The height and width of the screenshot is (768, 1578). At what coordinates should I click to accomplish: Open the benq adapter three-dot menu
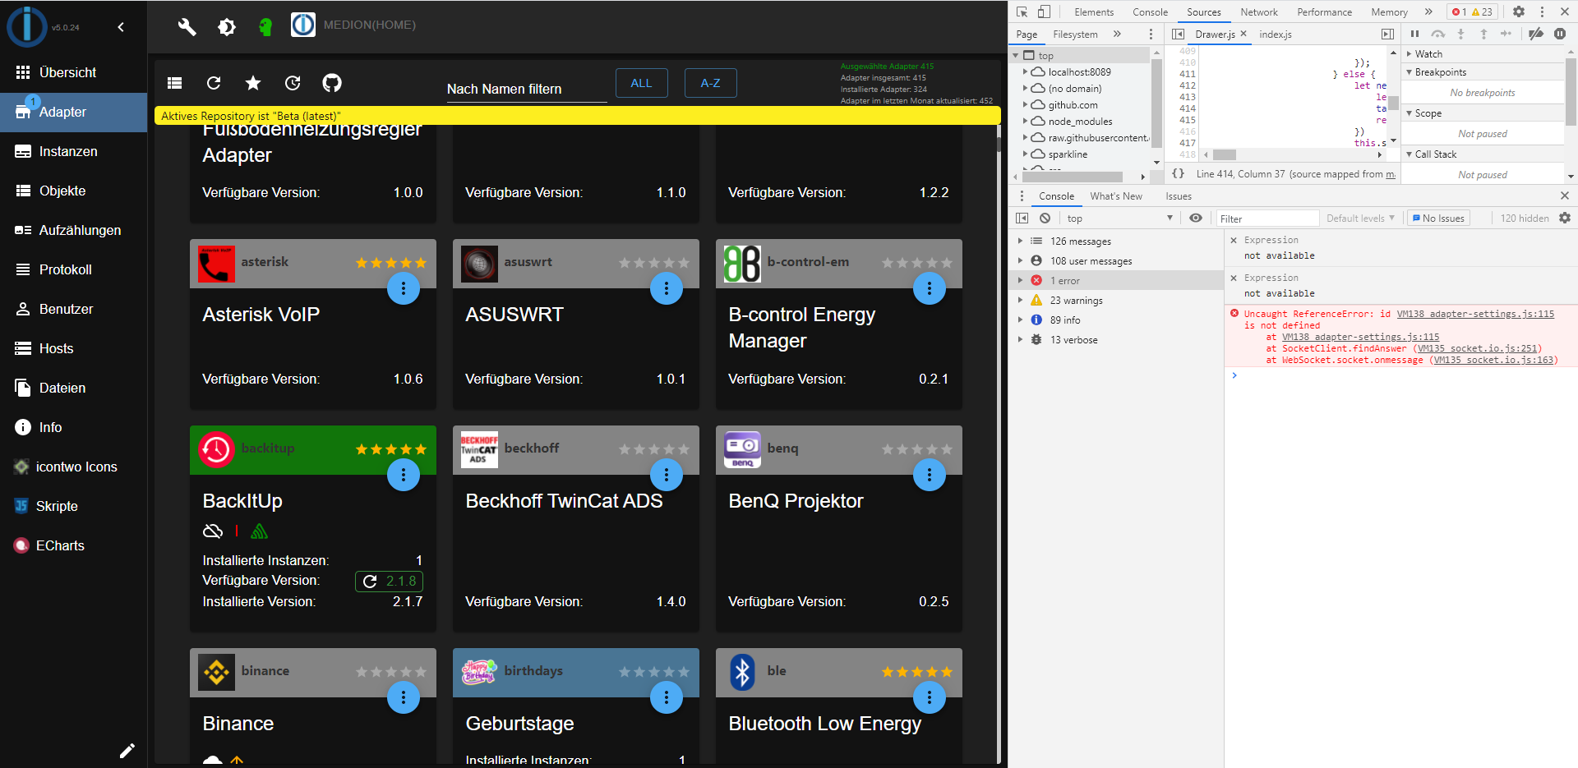coord(930,475)
